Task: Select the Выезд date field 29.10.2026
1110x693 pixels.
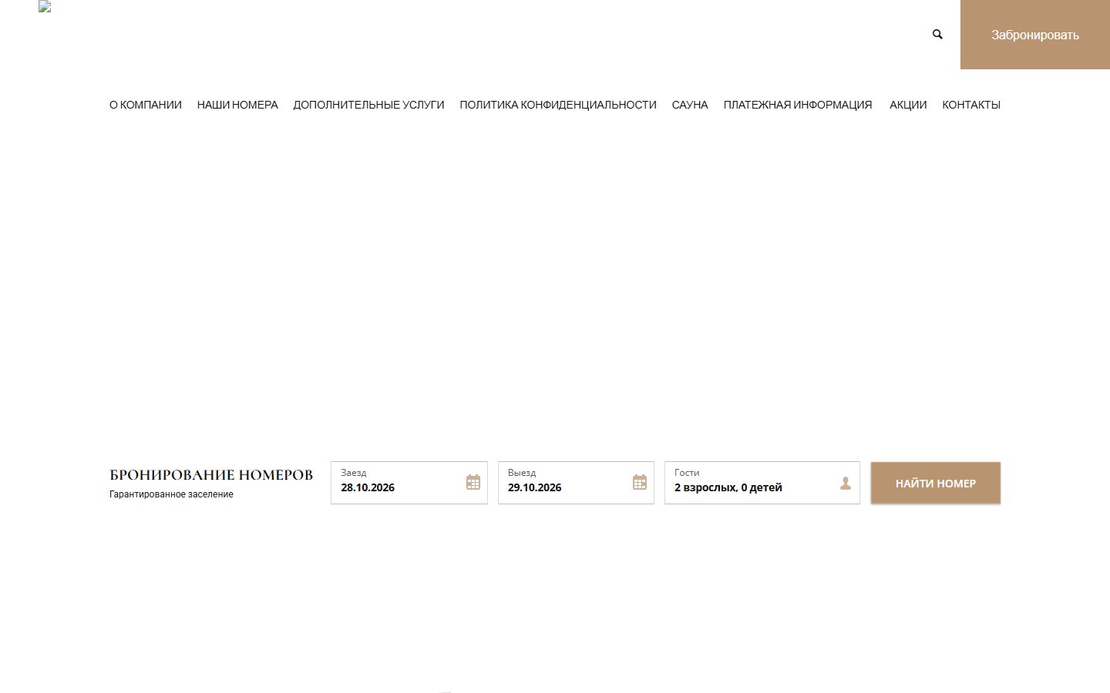Action: pos(576,483)
